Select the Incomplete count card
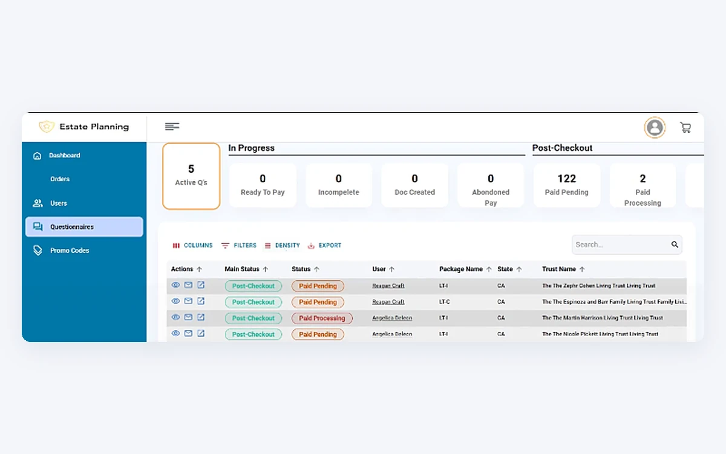 (339, 185)
